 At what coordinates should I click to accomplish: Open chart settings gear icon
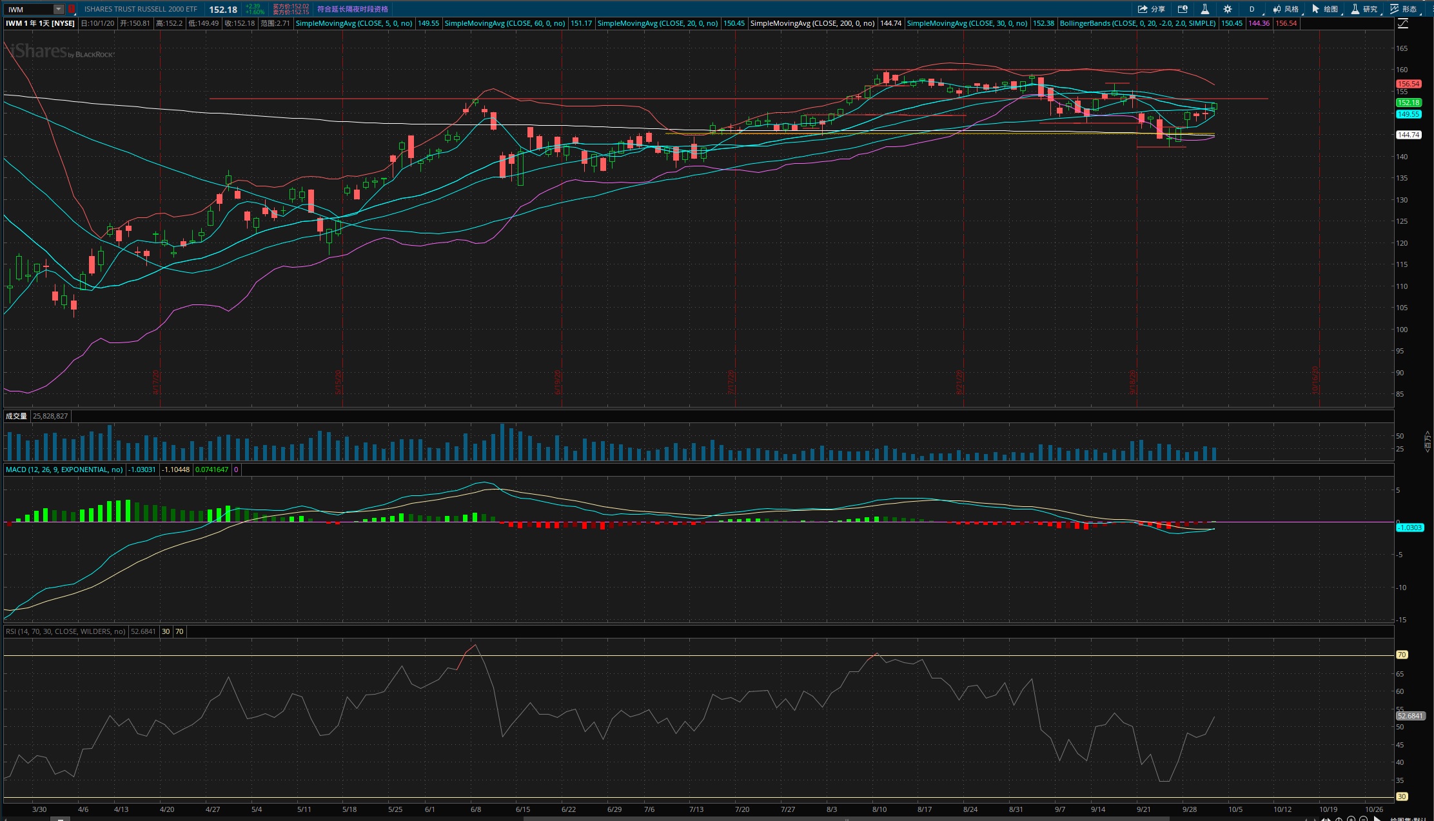click(x=1228, y=9)
